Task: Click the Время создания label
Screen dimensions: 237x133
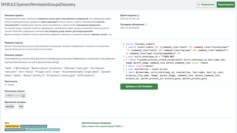Action: (x=129, y=15)
